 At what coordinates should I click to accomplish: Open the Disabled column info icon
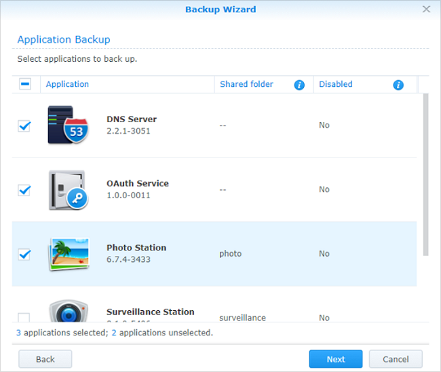398,85
